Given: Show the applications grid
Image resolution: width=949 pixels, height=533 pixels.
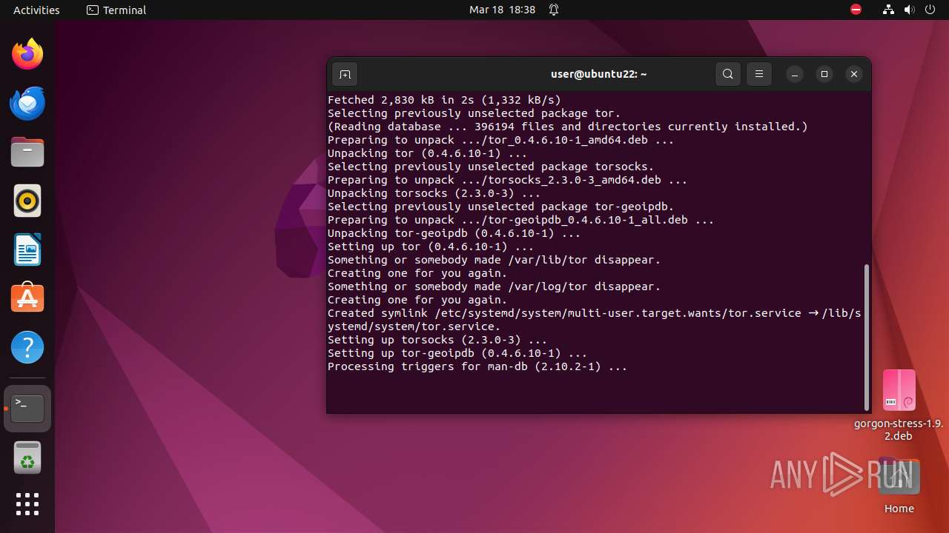Looking at the screenshot, I should coord(27,504).
